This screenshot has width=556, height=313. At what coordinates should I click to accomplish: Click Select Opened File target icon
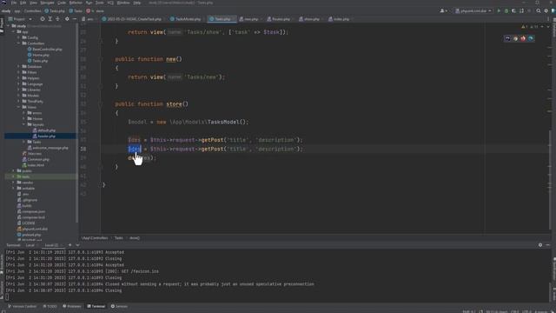(x=43, y=19)
